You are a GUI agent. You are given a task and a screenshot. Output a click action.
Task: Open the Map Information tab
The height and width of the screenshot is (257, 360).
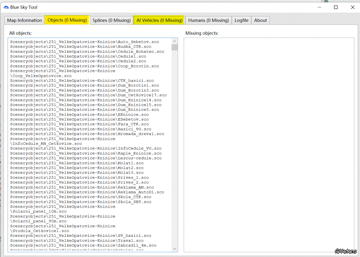(x=24, y=20)
